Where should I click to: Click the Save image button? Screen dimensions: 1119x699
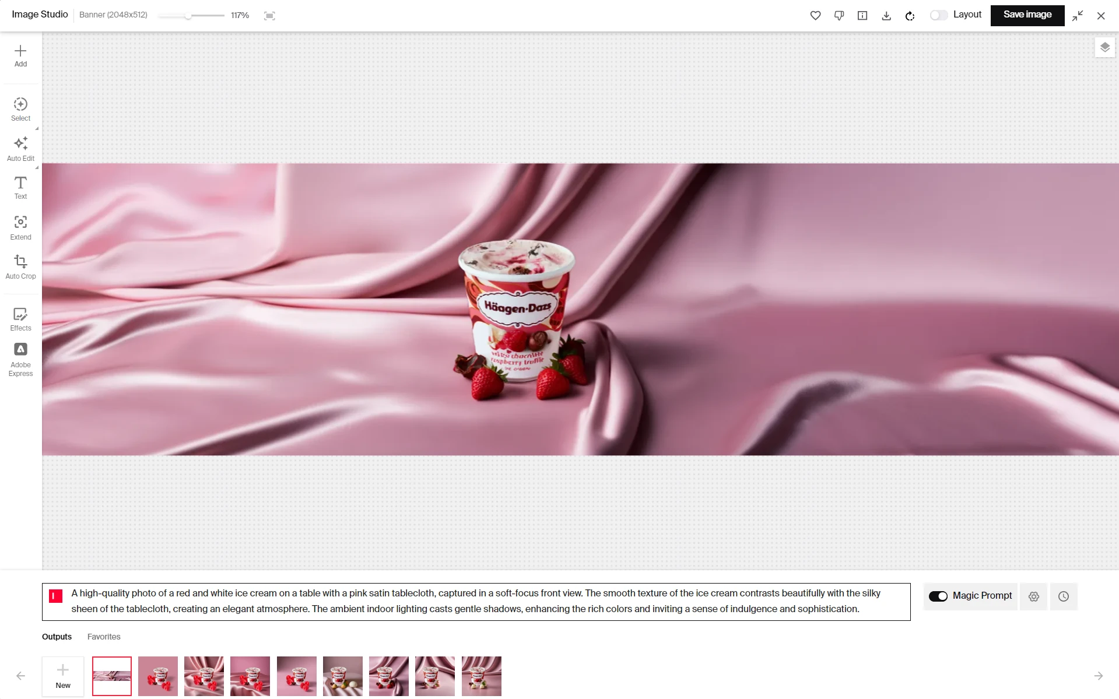(1027, 15)
